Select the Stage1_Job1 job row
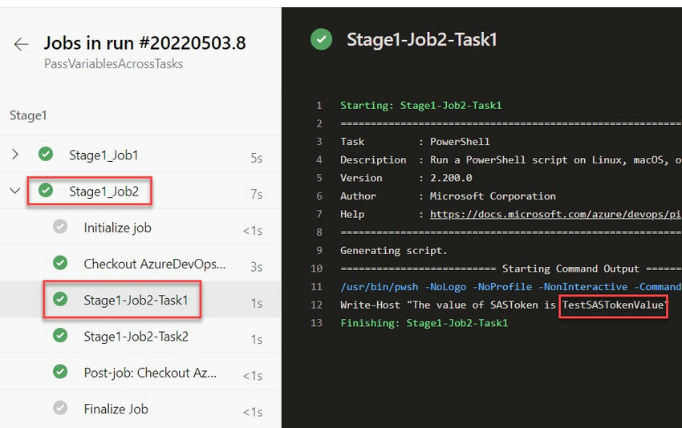Viewport: 682px width, 428px height. (140, 154)
